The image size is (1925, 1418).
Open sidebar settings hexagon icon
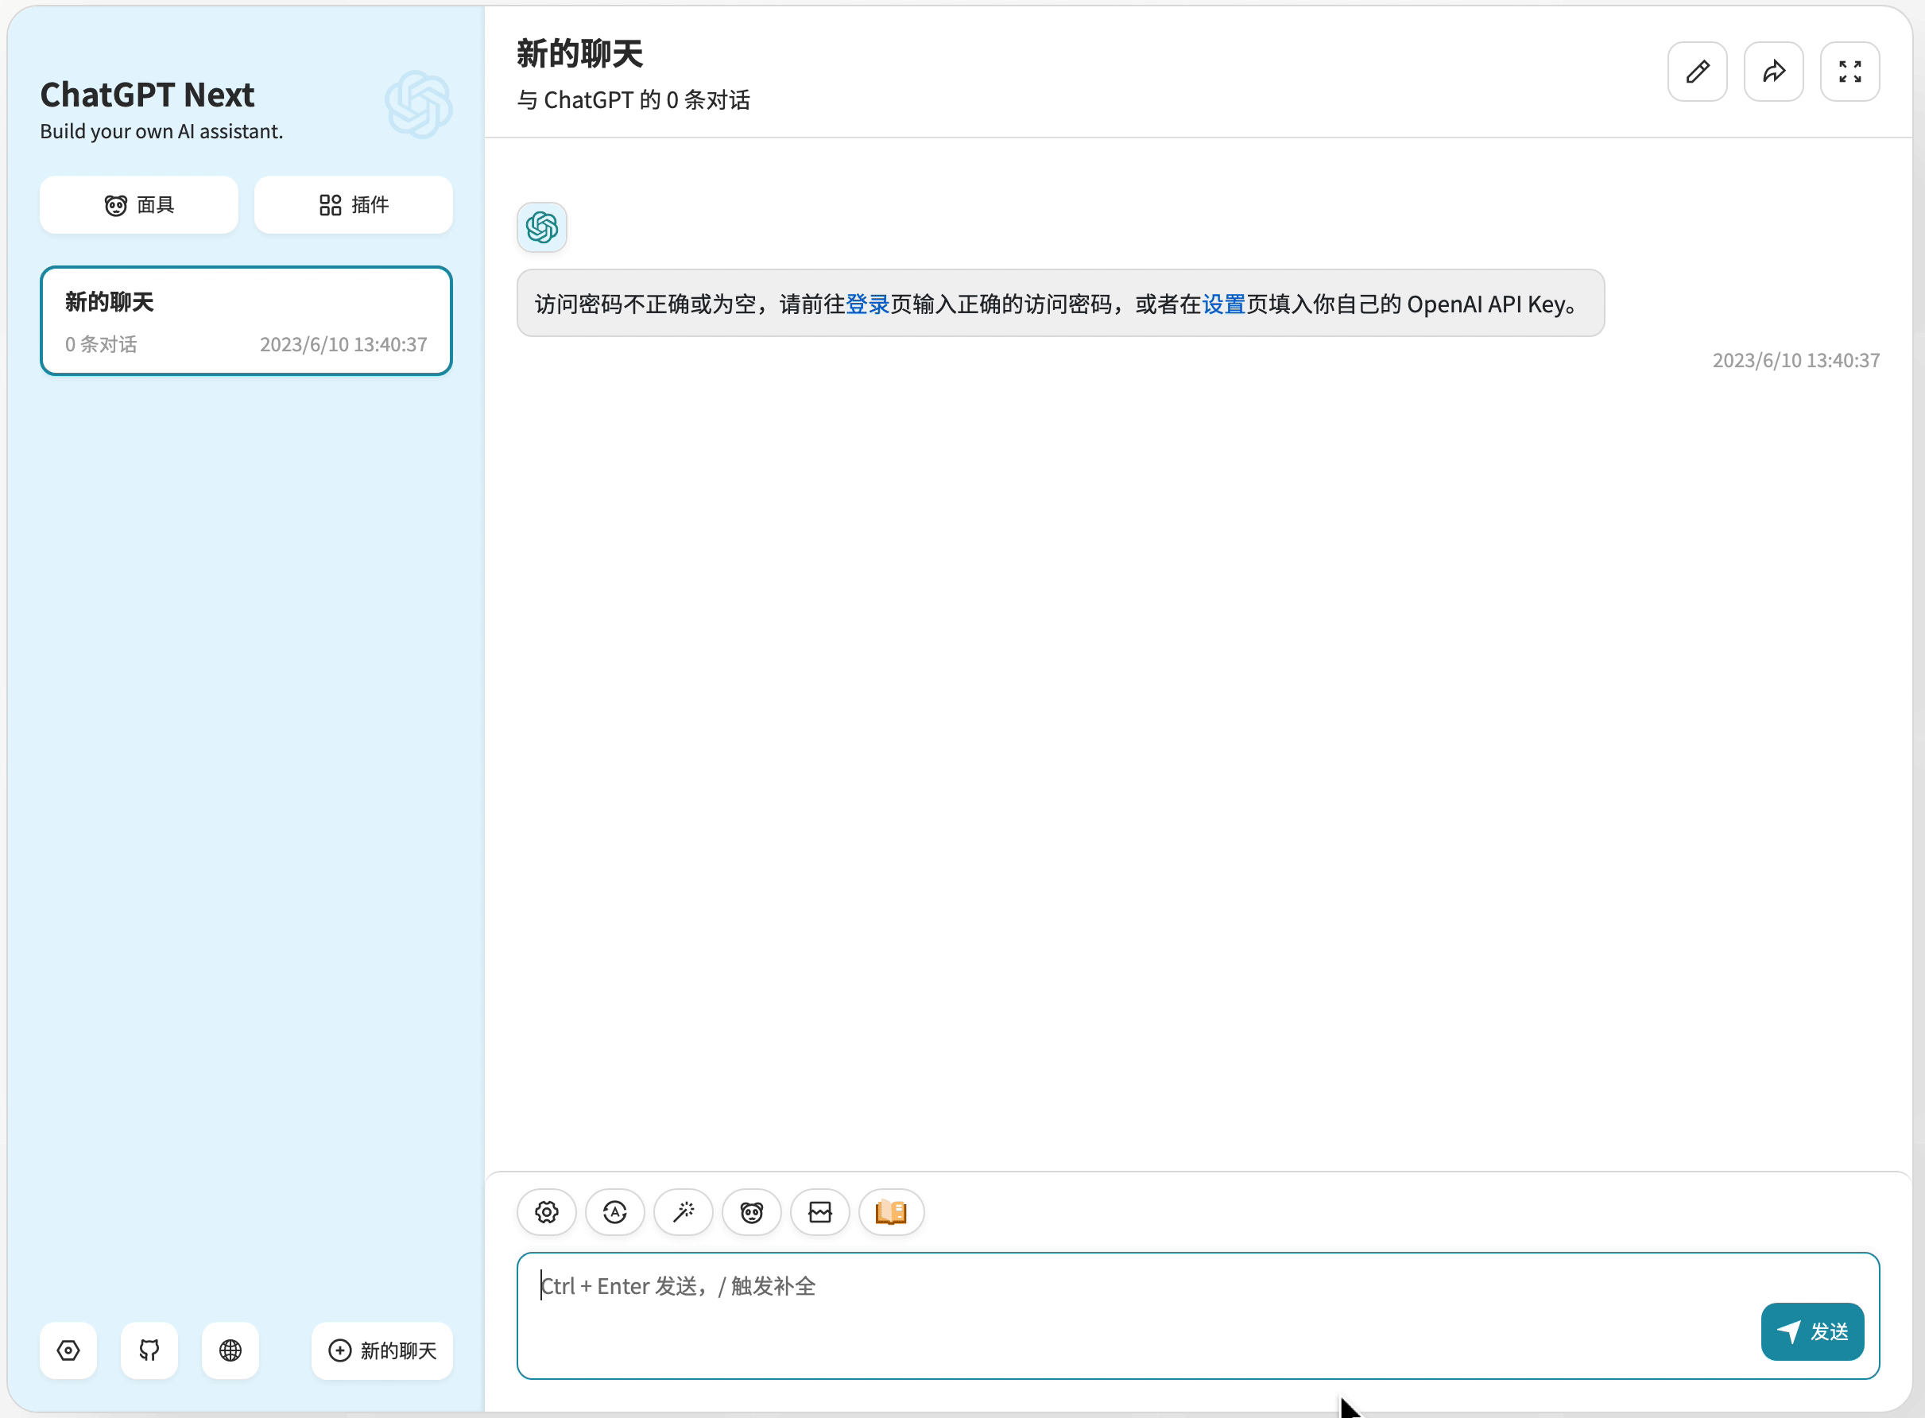68,1350
